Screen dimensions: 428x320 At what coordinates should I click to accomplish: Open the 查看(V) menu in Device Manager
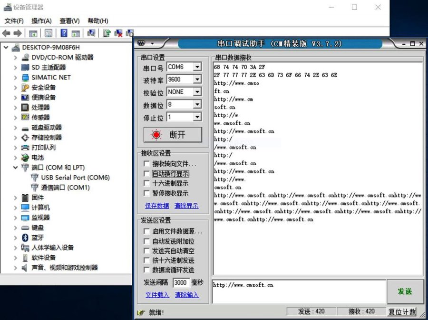(x=69, y=21)
